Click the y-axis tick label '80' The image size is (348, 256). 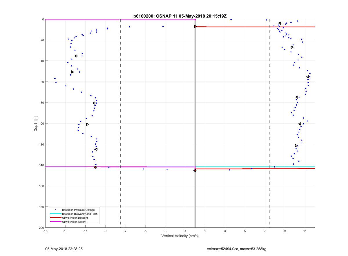(42, 103)
